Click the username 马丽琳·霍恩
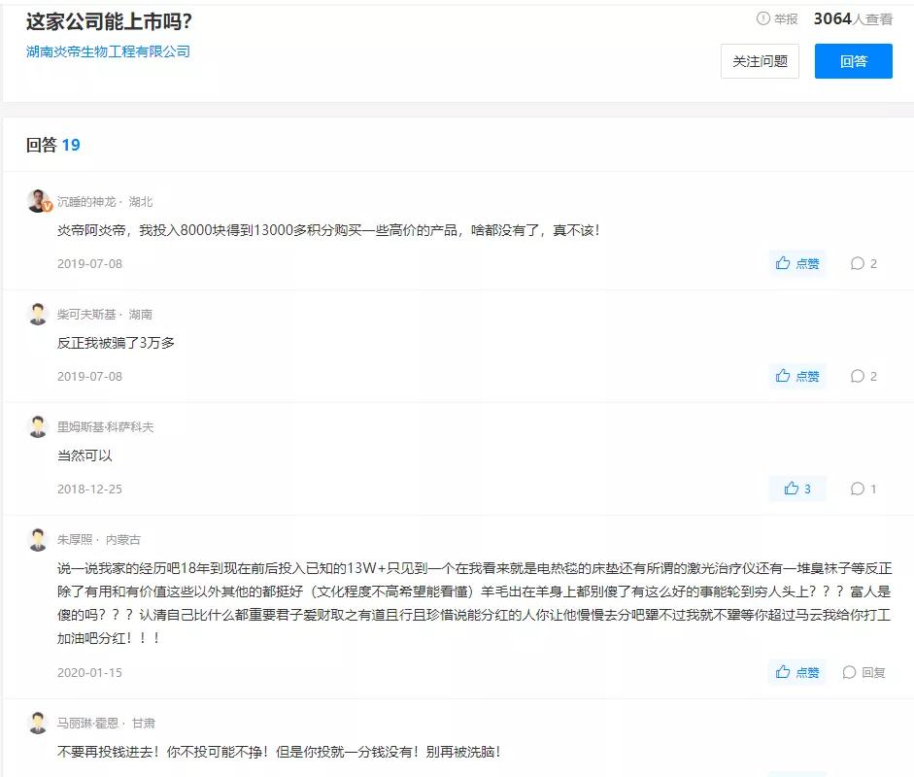 point(87,724)
